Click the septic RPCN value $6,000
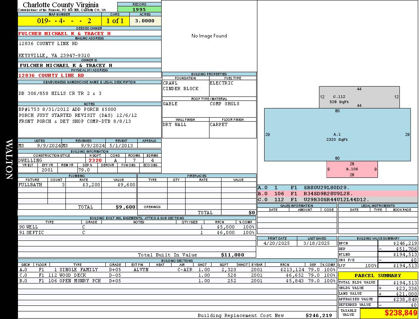419x319 pixels. tap(226, 233)
